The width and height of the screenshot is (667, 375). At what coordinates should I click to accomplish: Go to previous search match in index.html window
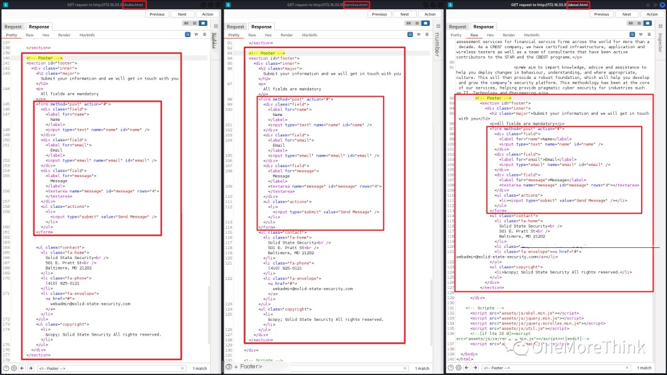pos(22,368)
